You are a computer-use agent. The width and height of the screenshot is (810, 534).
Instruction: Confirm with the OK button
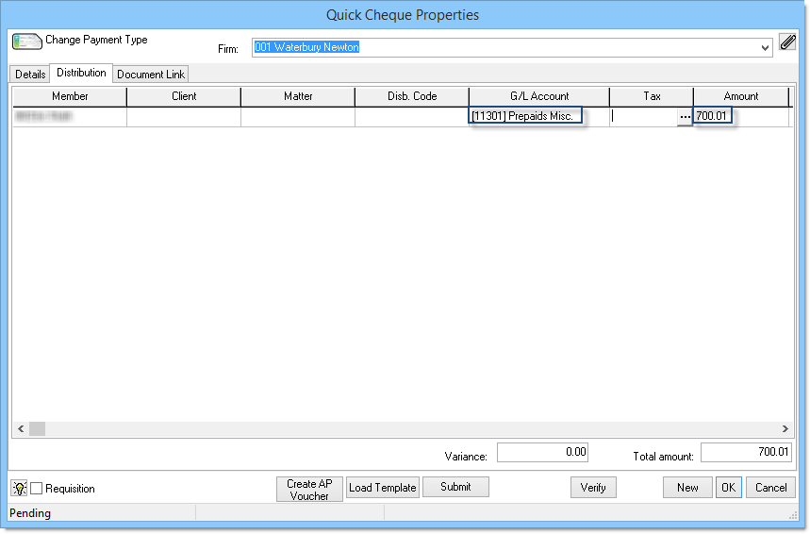pyautogui.click(x=728, y=488)
